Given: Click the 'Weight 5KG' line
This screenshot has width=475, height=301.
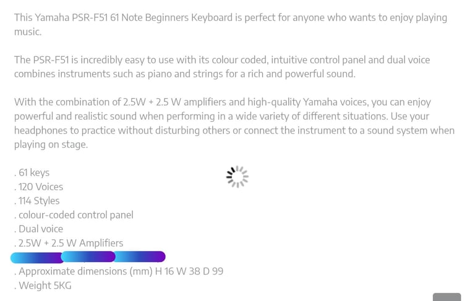Looking at the screenshot, I should [43, 286].
